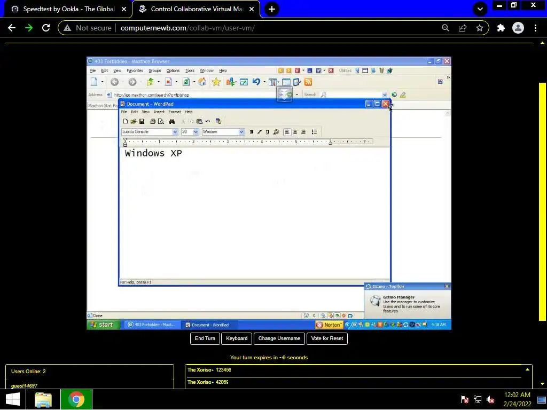Click Maxthon's Home icon

202,82
